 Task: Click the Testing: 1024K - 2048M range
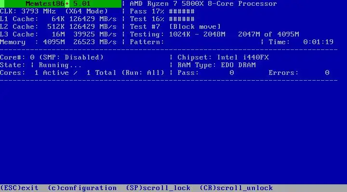[x=177, y=35]
